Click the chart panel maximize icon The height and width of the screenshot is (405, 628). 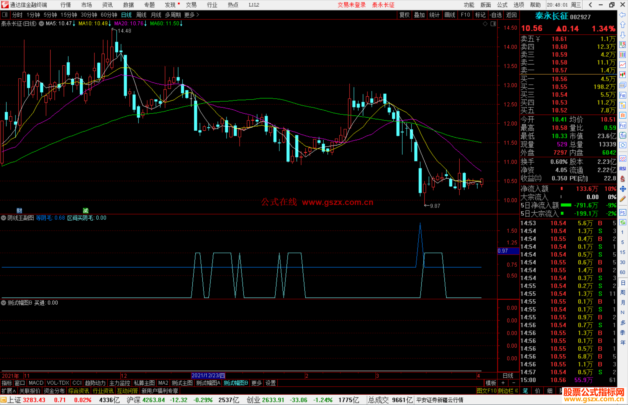[x=493, y=24]
